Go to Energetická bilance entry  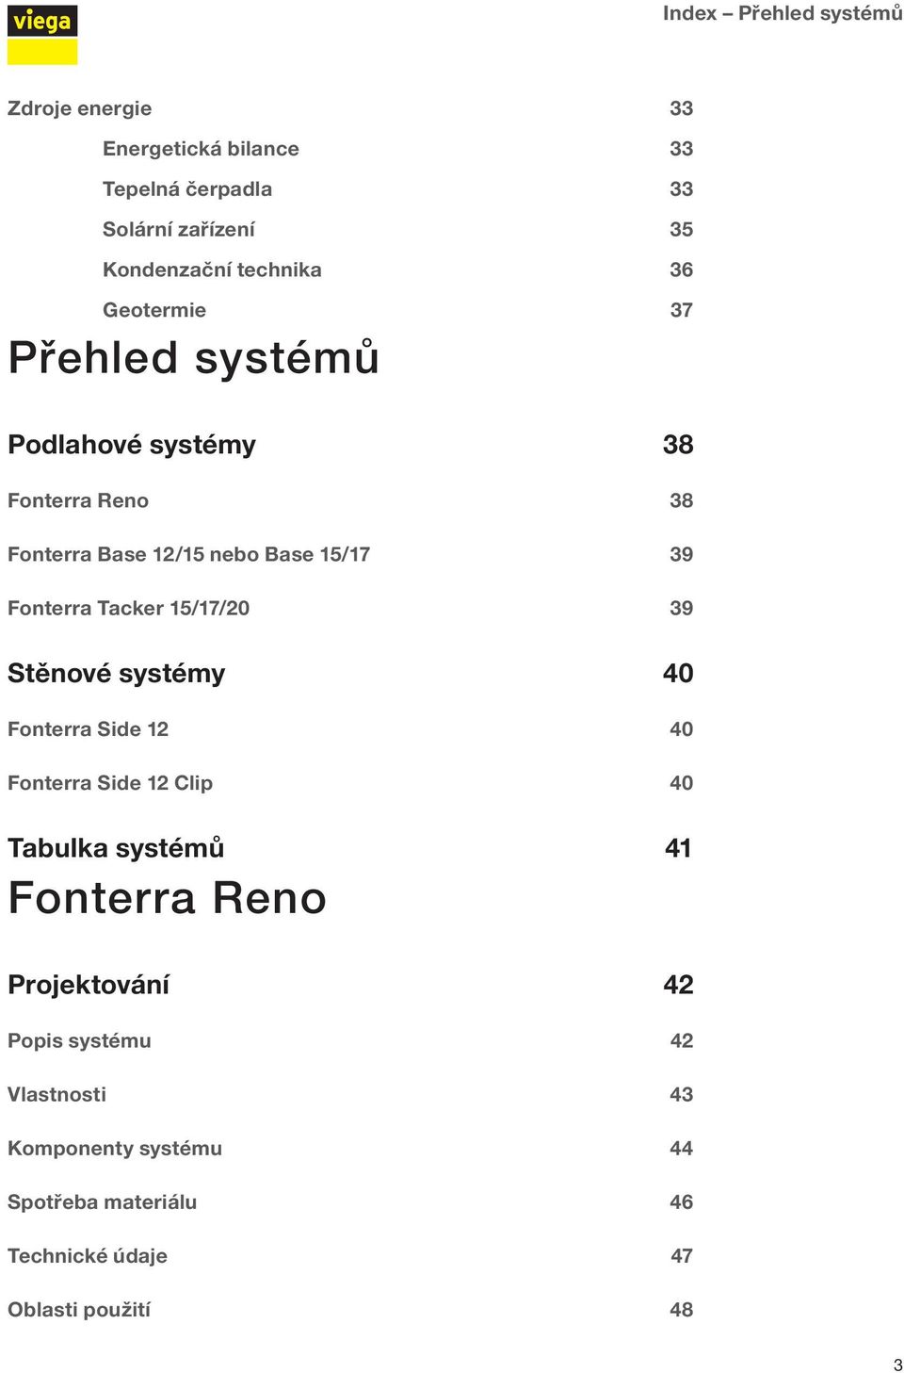201,149
